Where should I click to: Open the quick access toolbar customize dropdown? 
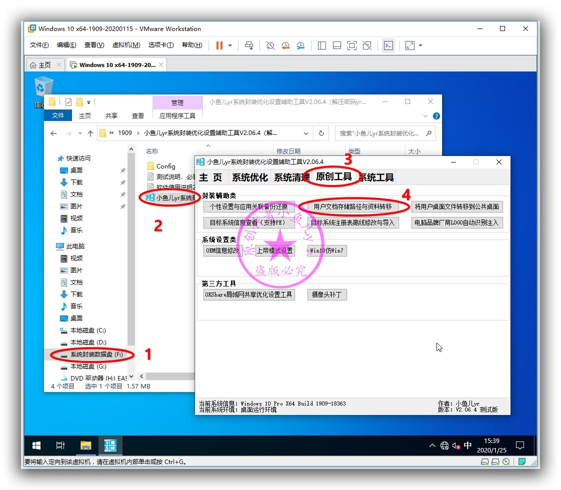click(88, 102)
